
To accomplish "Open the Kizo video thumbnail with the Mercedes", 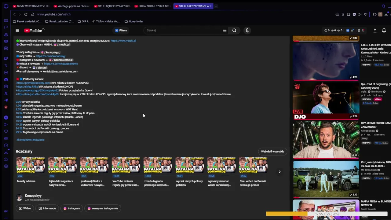I will point(326,179).
